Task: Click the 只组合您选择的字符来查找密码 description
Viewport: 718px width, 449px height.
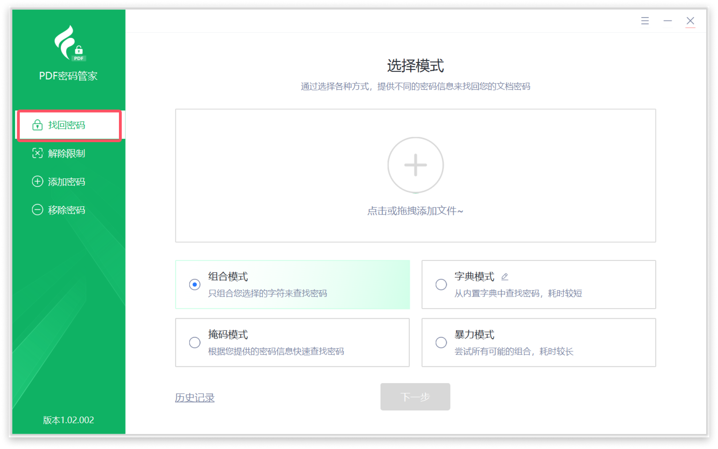Action: pyautogui.click(x=267, y=293)
